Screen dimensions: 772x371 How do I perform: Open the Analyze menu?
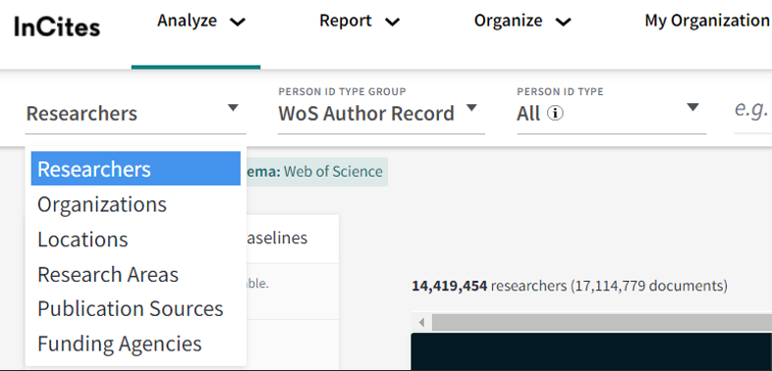pos(201,22)
